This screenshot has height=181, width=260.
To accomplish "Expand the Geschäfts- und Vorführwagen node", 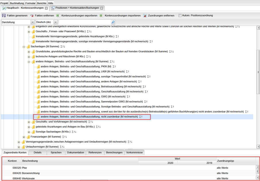I will [x=29, y=122].
